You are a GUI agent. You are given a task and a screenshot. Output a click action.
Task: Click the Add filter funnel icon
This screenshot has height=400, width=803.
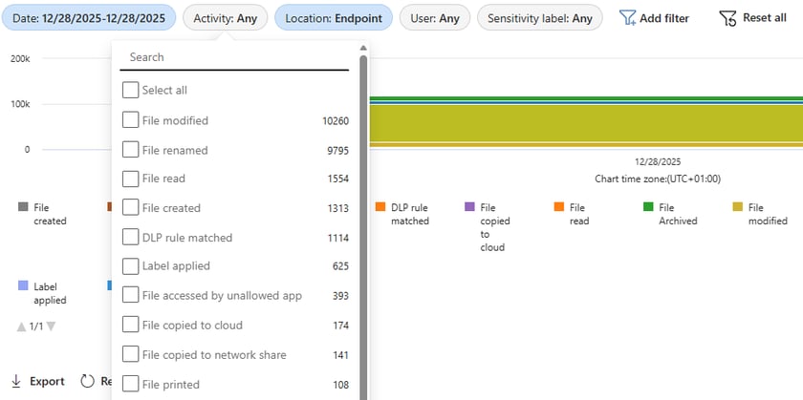[x=627, y=18]
